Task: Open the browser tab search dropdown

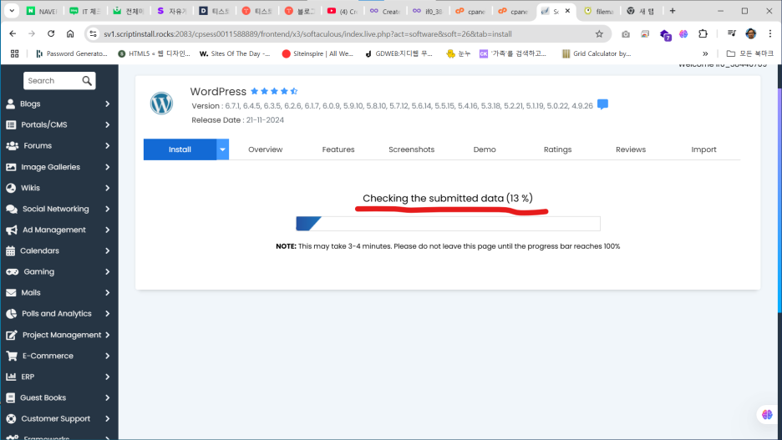Action: [x=12, y=11]
